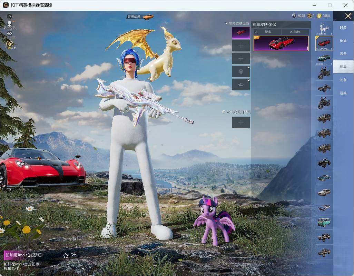Open 局内皮肤设置 in-match skin settings
This screenshot has height=276, width=354.
[238, 23]
